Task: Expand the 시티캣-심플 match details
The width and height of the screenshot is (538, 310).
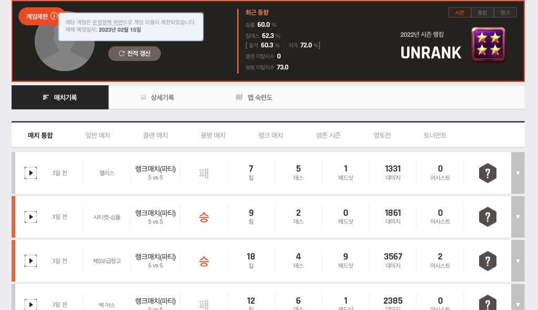Action: tap(517, 216)
